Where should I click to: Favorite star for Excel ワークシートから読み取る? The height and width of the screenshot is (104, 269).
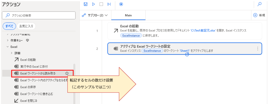67,73
